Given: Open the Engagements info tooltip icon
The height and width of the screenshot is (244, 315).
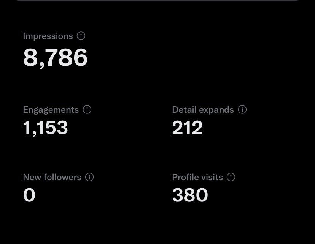Looking at the screenshot, I should click(x=87, y=110).
